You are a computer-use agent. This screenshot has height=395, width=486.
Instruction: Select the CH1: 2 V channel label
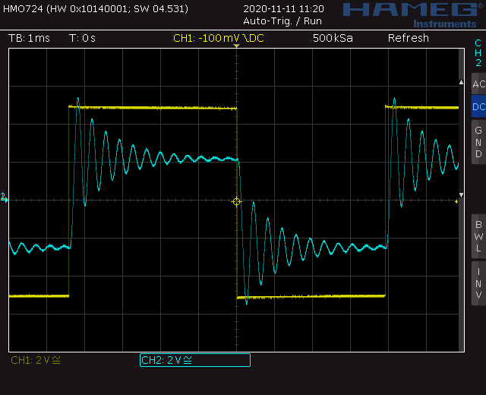click(x=36, y=360)
